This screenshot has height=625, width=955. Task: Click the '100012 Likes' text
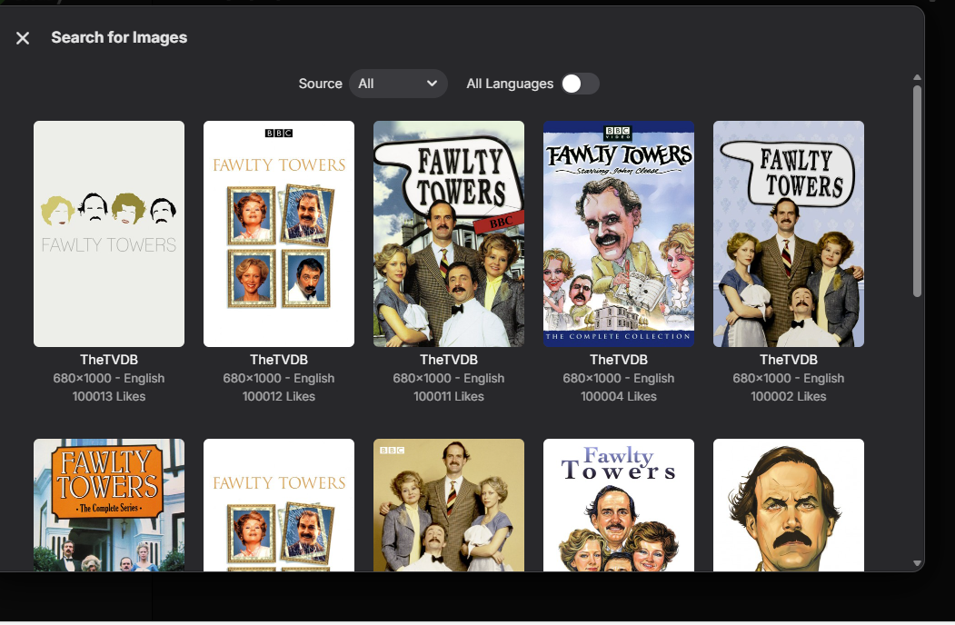point(279,397)
